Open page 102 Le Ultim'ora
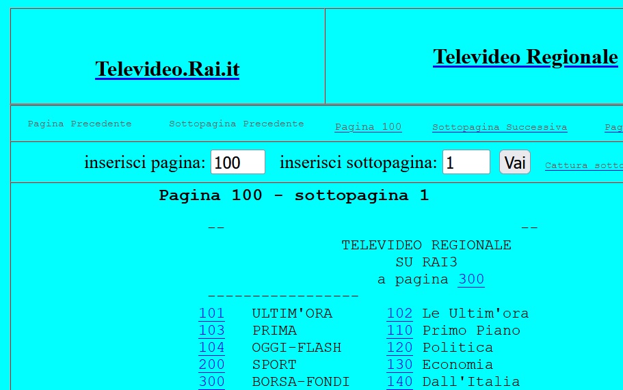623x390 pixels. (x=399, y=314)
